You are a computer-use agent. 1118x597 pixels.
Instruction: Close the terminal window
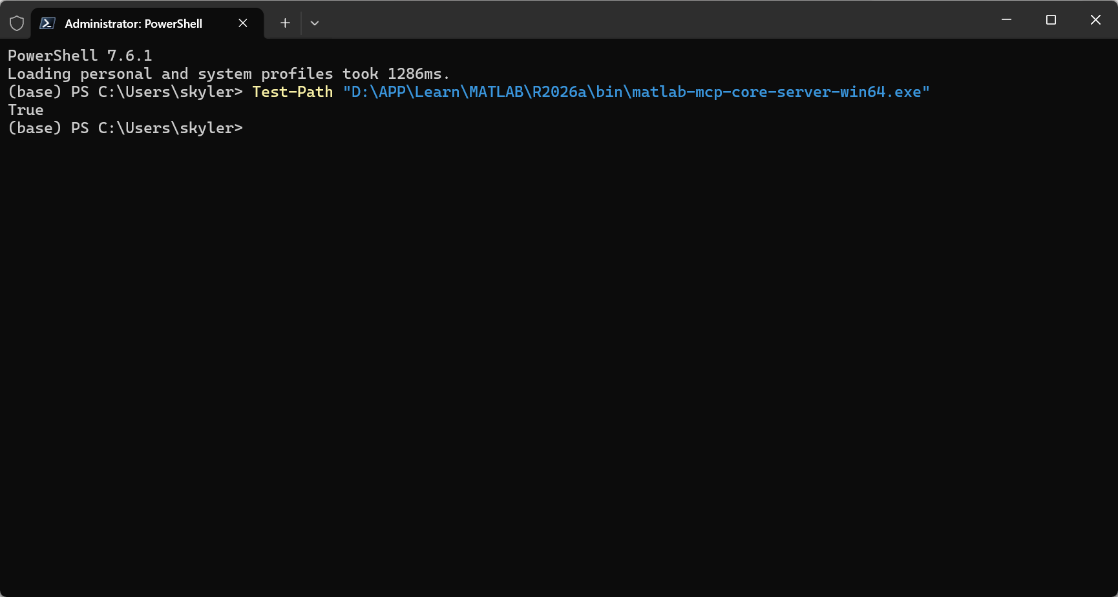coord(1095,20)
